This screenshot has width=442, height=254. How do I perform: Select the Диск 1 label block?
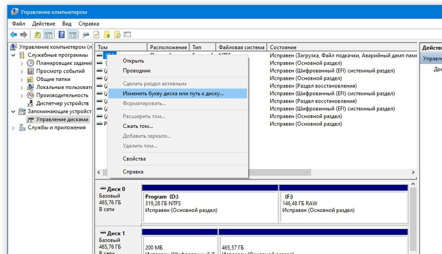coord(118,240)
